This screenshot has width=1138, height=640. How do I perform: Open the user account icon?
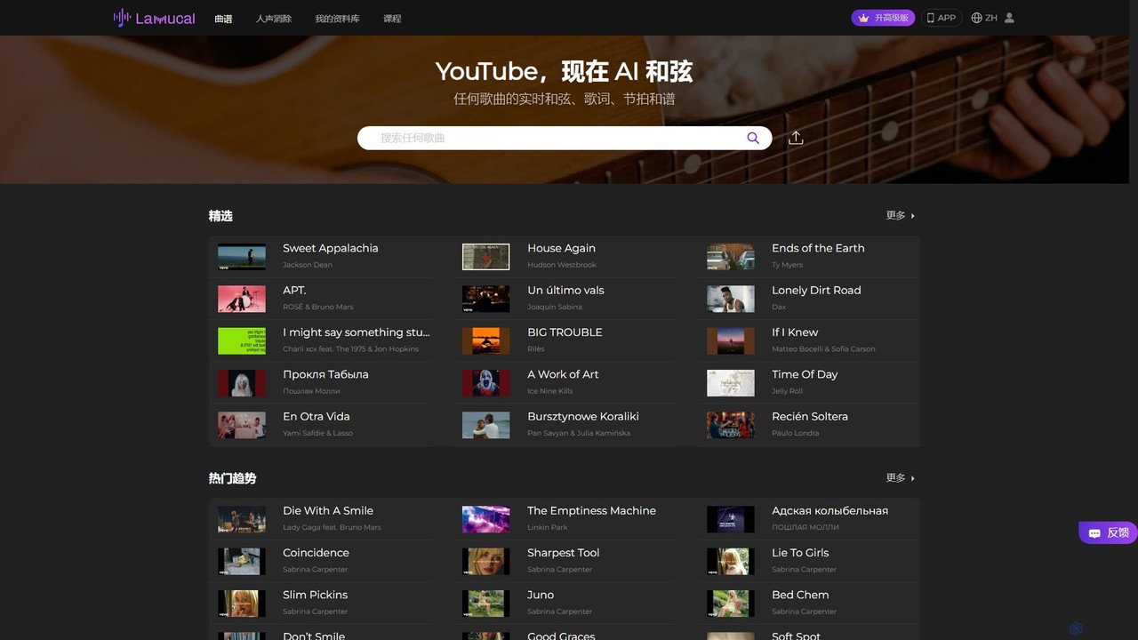click(1009, 18)
